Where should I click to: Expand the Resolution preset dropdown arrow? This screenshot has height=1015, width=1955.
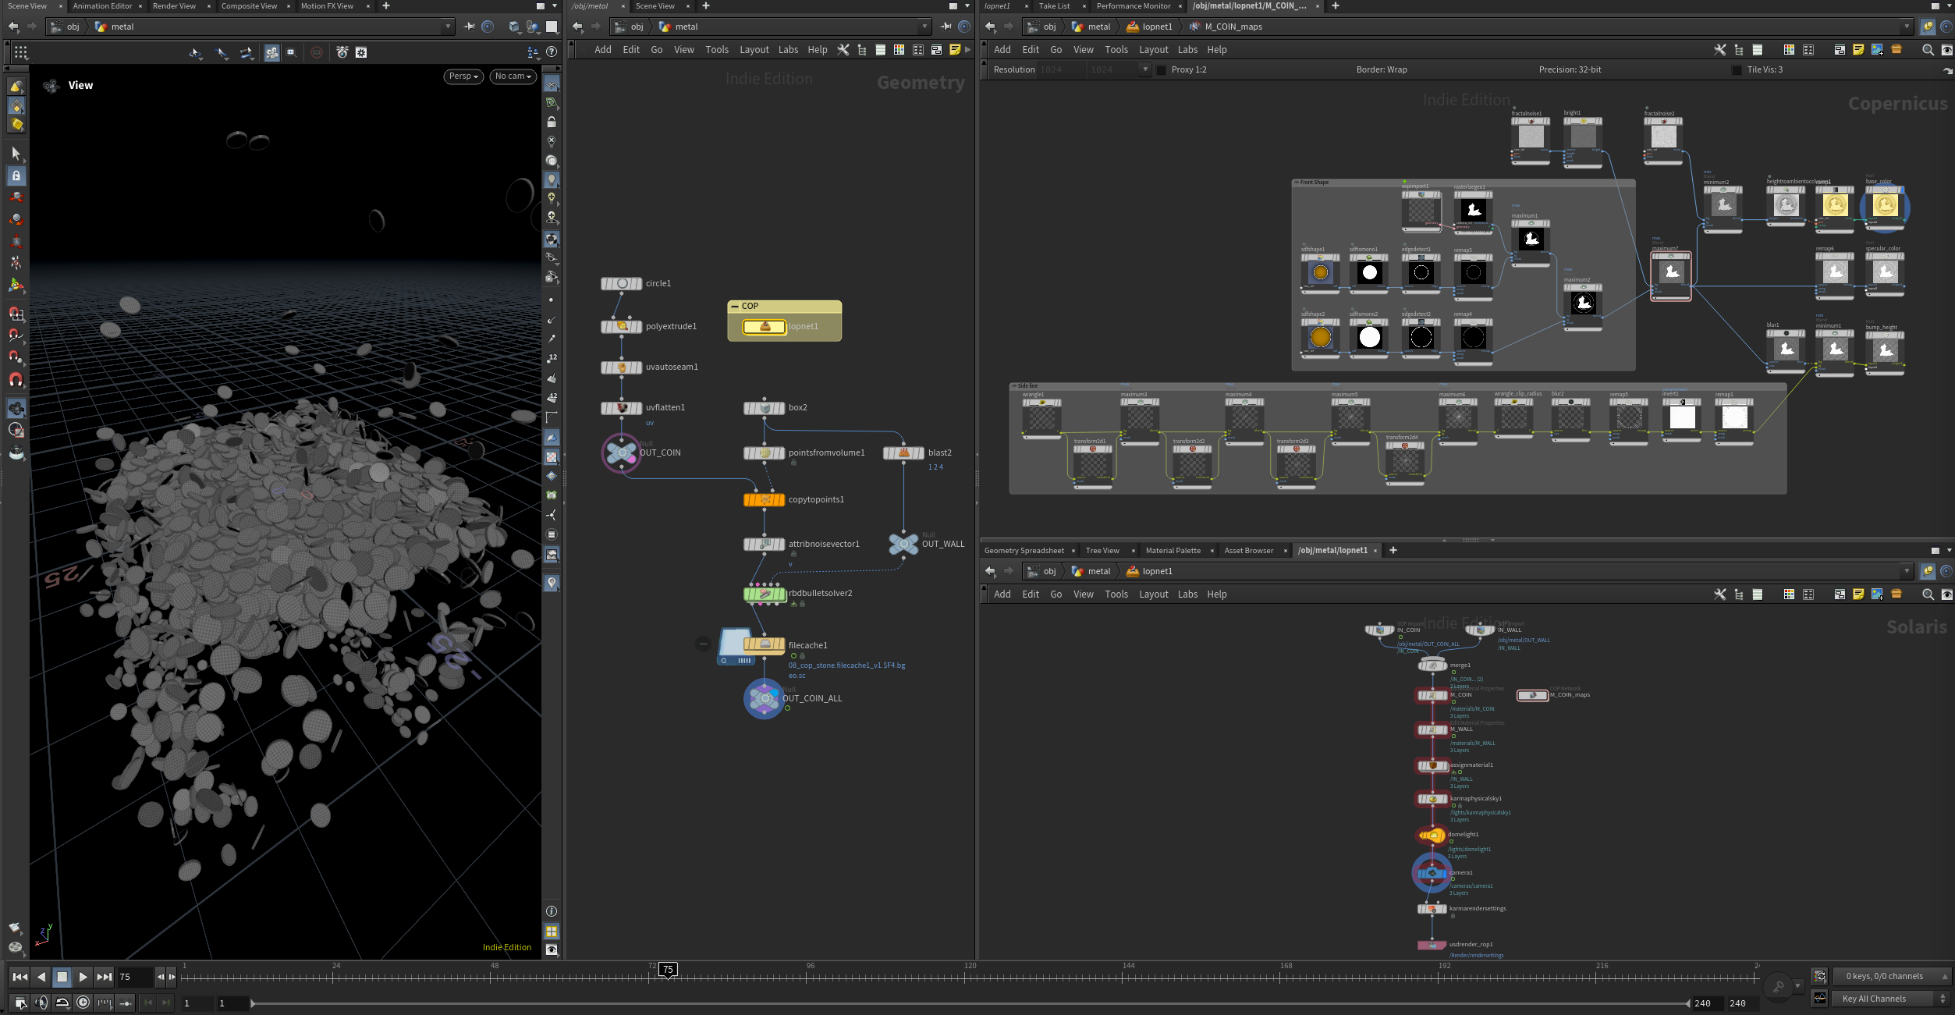1144,69
